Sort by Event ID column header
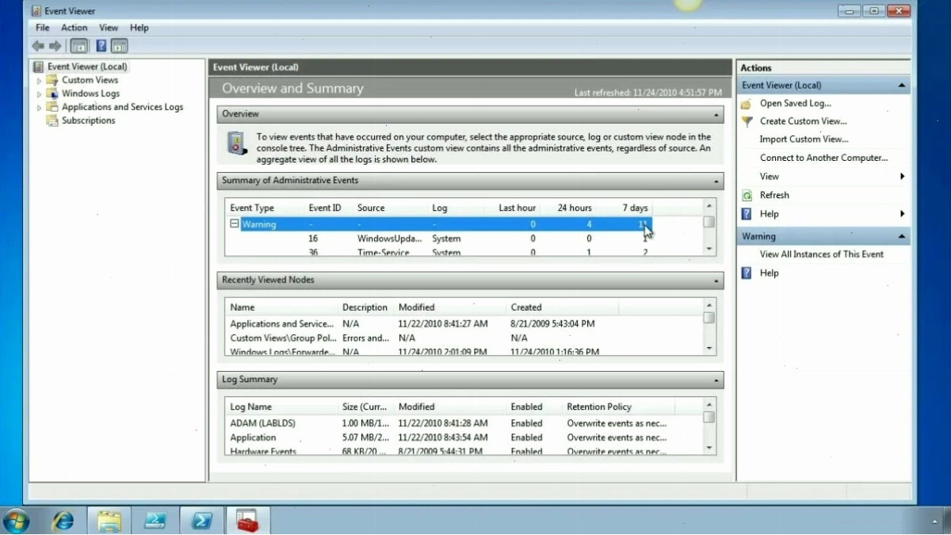 pos(325,208)
